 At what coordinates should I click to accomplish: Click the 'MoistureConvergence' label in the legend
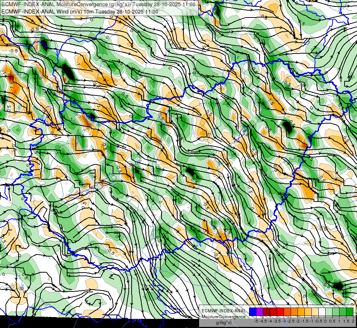(x=224, y=317)
